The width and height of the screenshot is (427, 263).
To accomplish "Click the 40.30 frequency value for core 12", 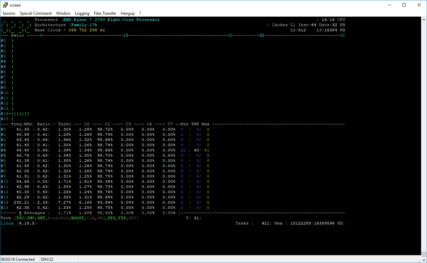I will (23, 192).
